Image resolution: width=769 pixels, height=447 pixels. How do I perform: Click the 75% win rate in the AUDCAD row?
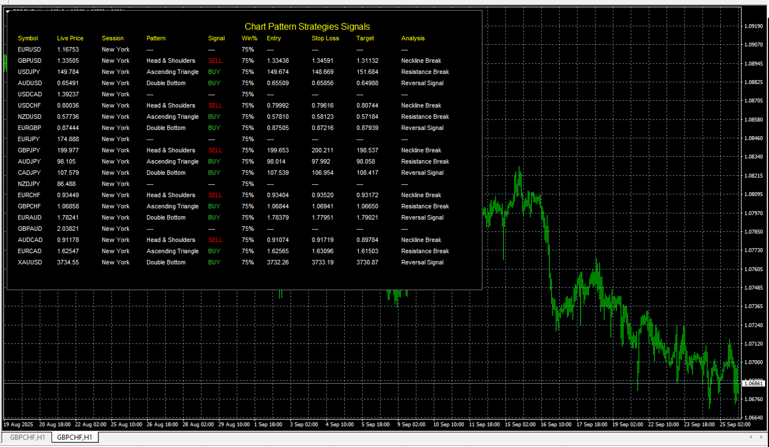(248, 240)
